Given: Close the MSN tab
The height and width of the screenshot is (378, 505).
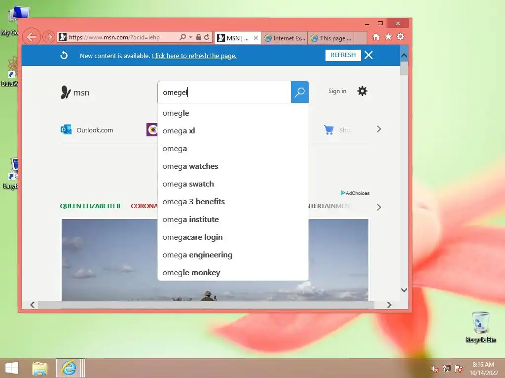Looking at the screenshot, I should 256,38.
